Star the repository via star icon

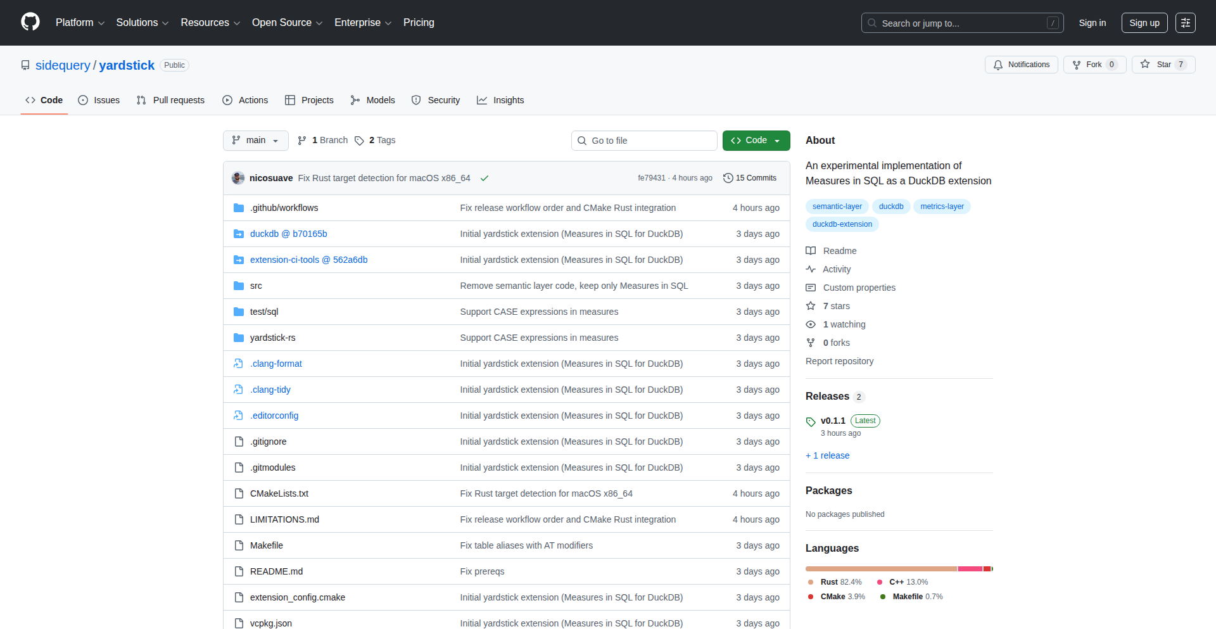(x=1145, y=64)
